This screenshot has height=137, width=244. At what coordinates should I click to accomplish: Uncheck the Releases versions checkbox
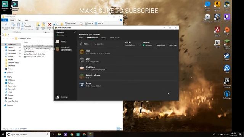pyautogui.click(x=144, y=45)
